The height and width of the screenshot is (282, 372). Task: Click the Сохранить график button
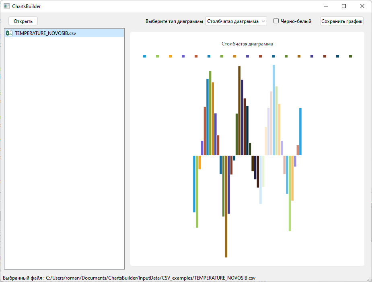tap(341, 21)
